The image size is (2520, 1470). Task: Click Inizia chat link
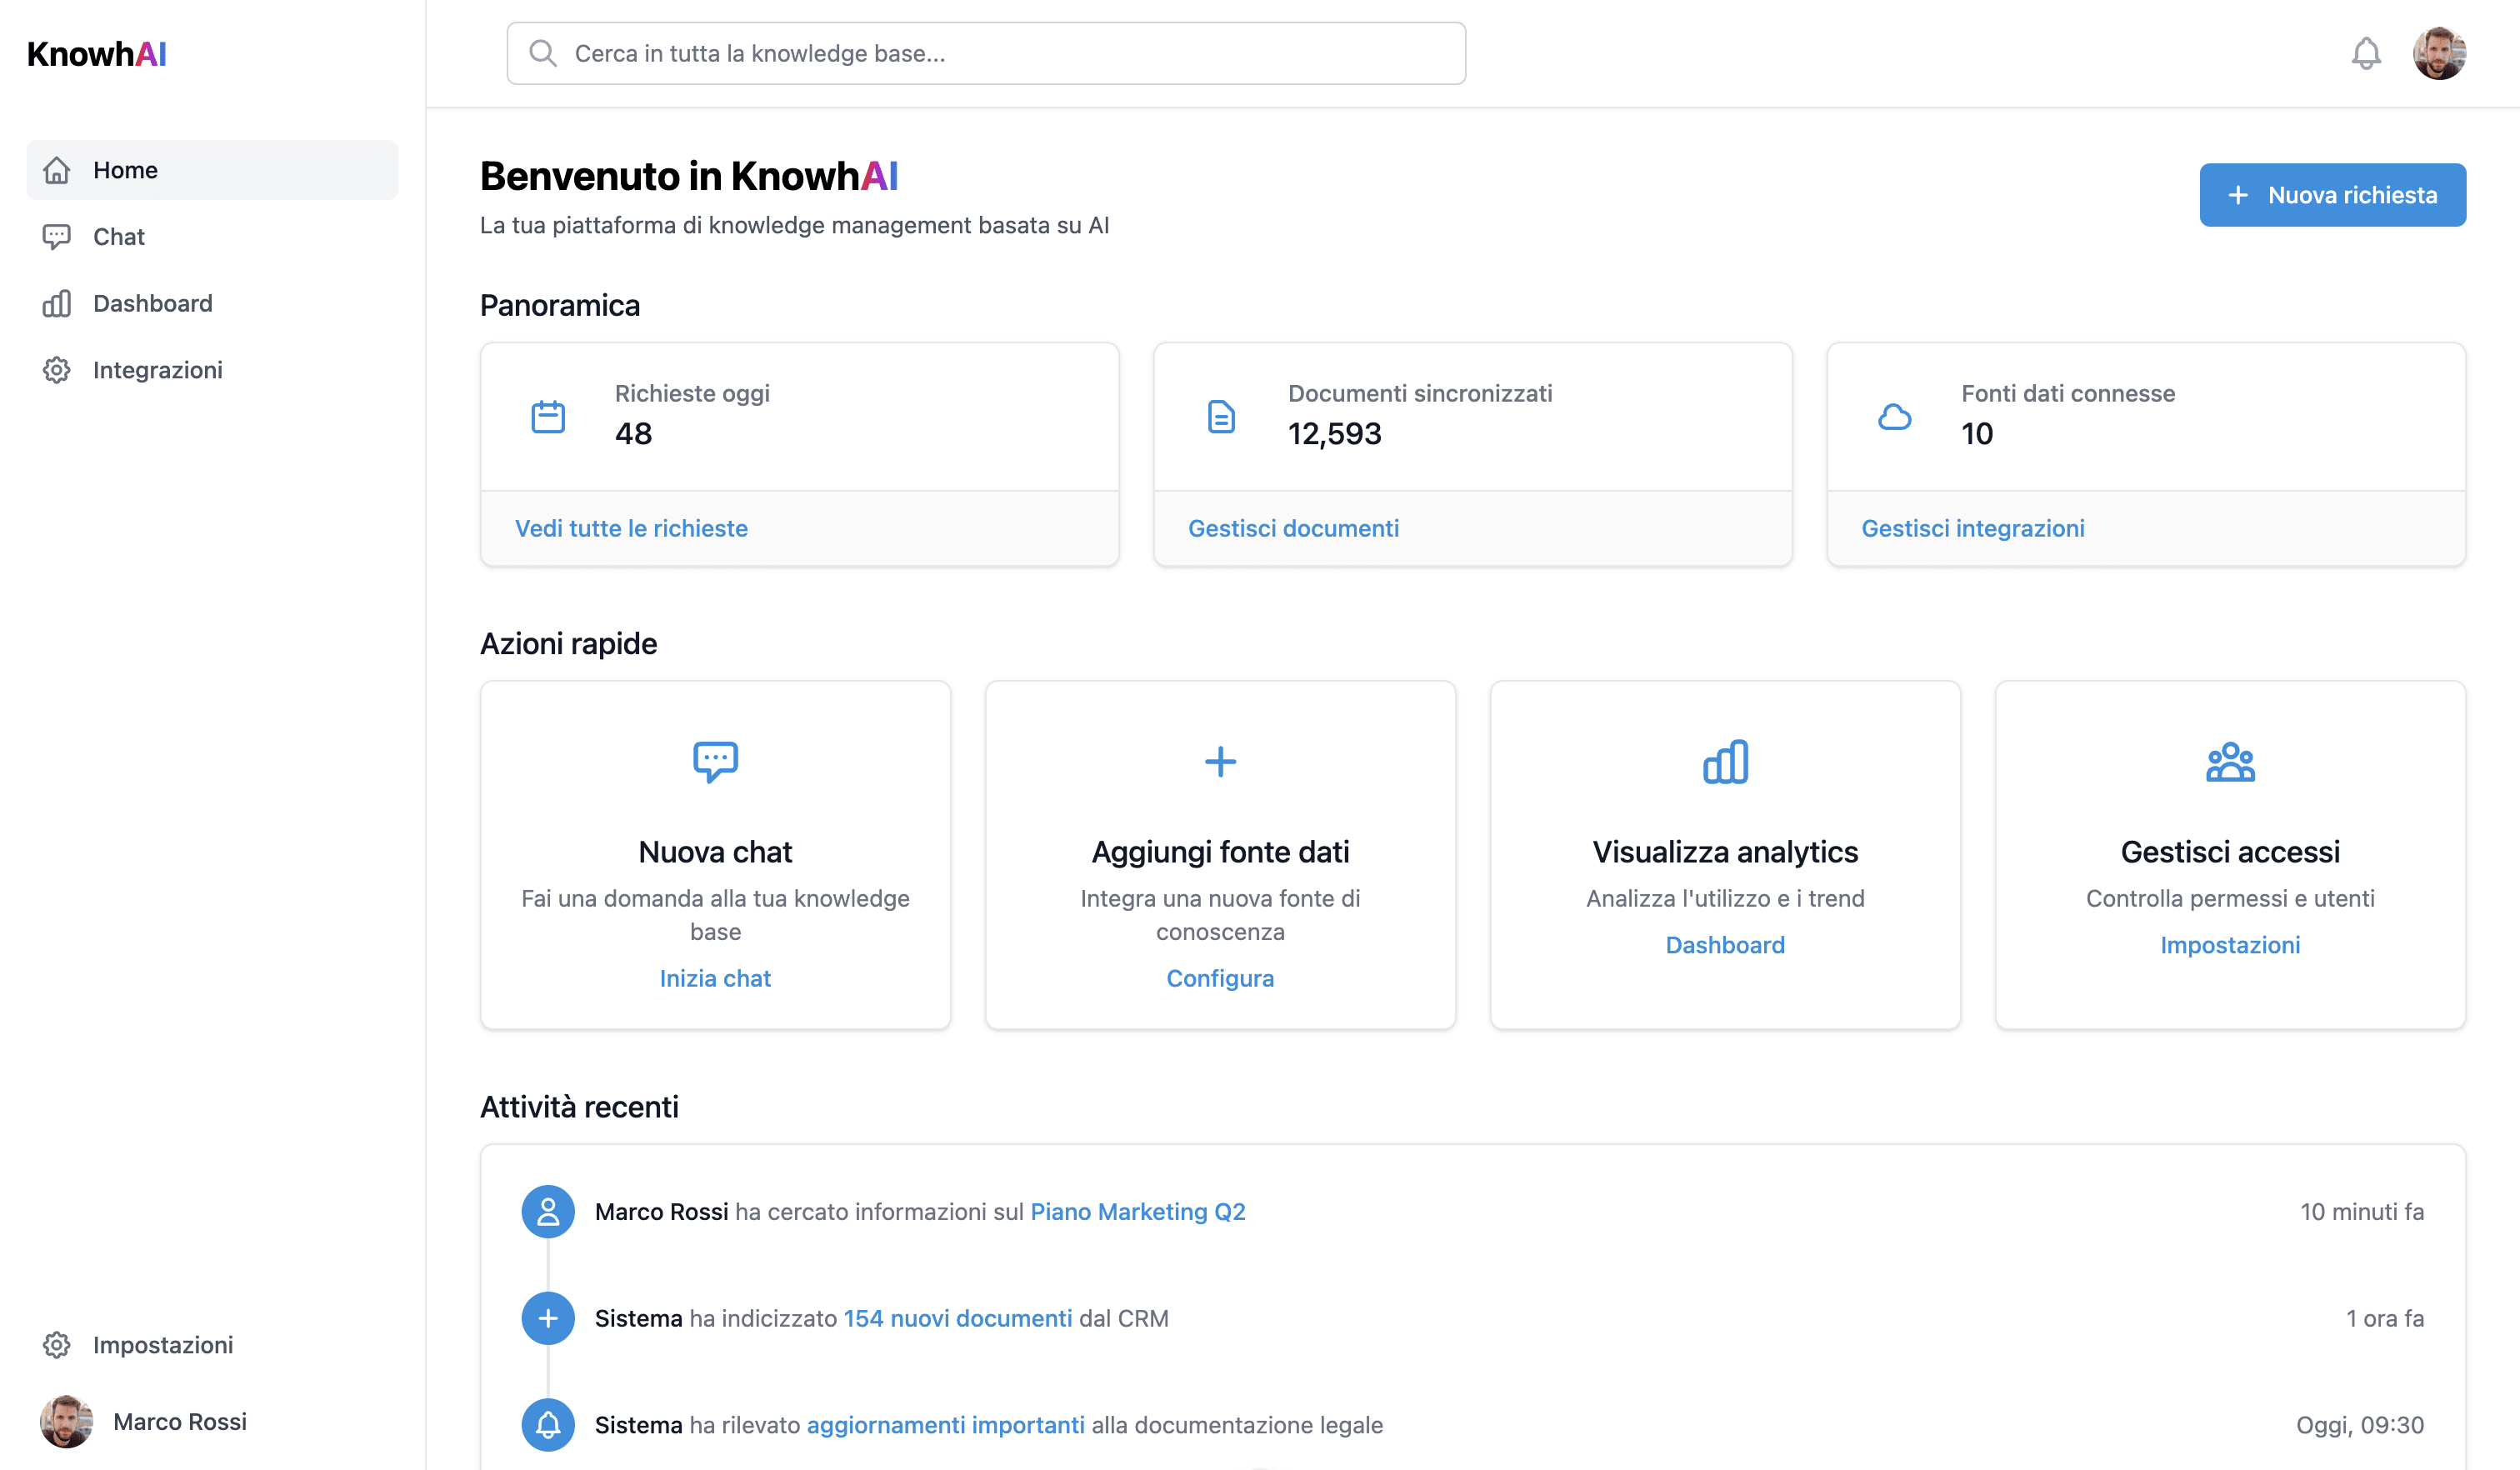[x=715, y=978]
